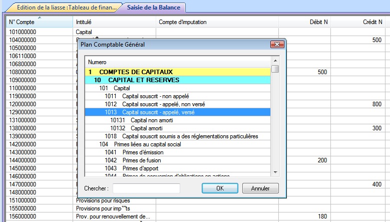Select account cell 144000000
This screenshot has width=390, height=222.
coord(39,160)
